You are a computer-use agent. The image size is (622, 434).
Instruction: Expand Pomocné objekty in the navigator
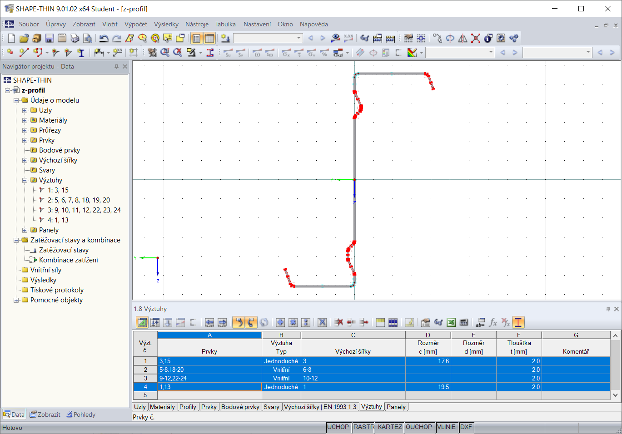16,300
